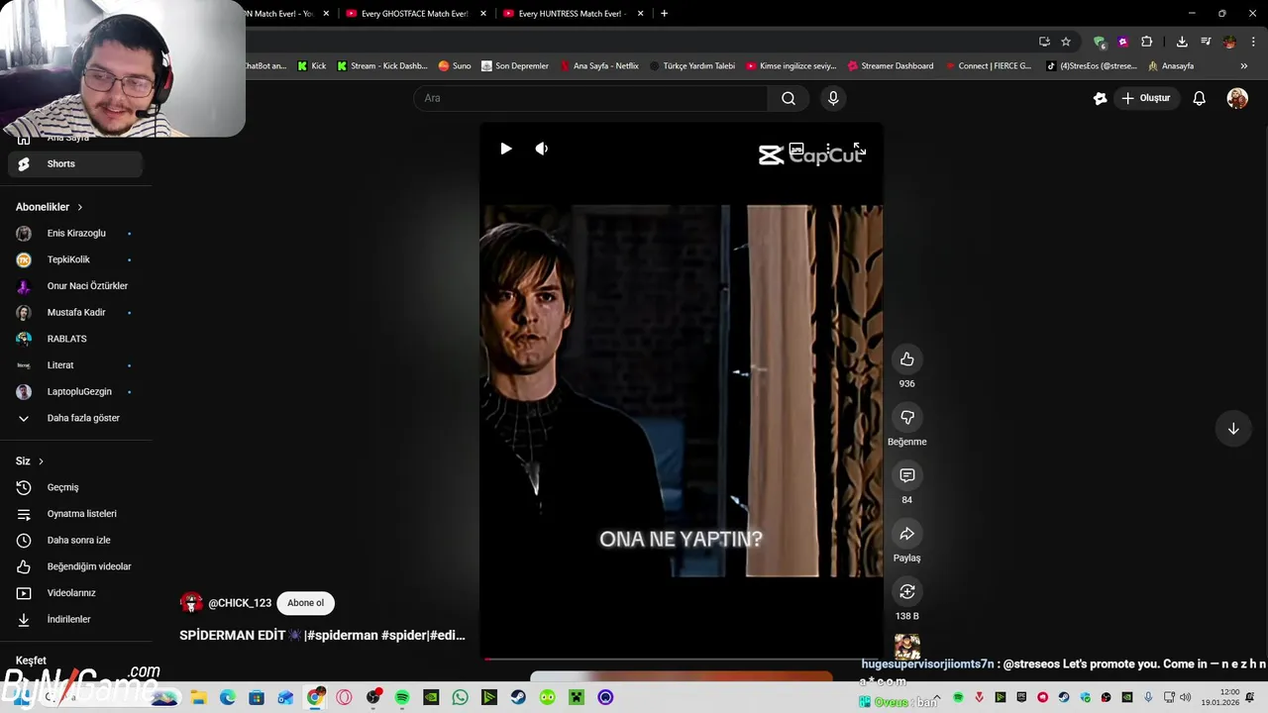Screen dimensions: 1268x713
Task: Open the sound thumbnail below Remix
Action: coord(907,647)
